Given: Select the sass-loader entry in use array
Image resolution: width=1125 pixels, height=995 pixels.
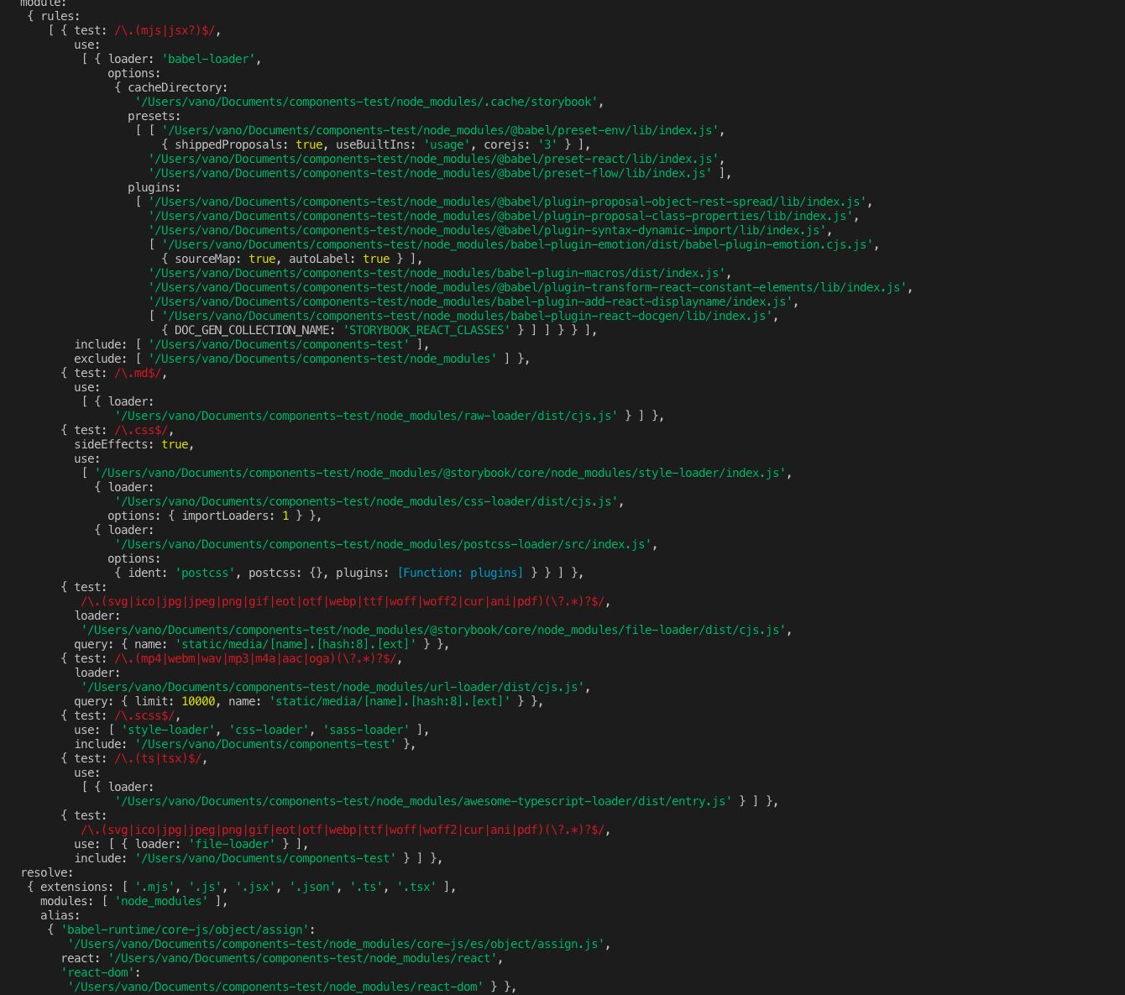Looking at the screenshot, I should pos(365,730).
